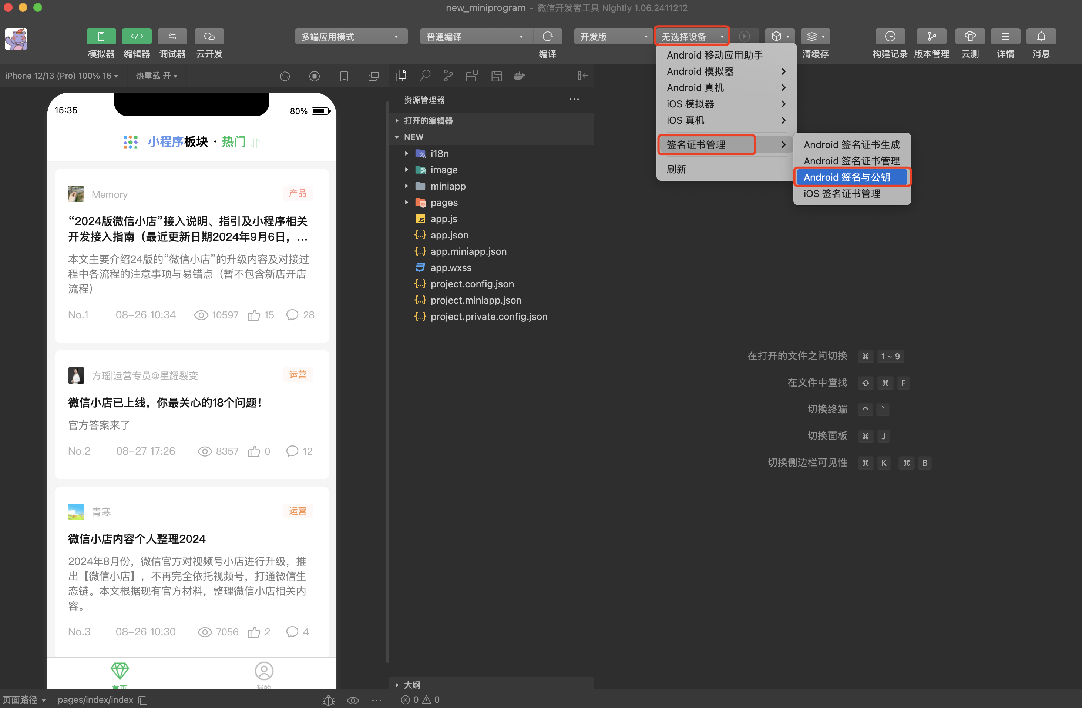Collapse the NEW project folder section

[x=491, y=137]
